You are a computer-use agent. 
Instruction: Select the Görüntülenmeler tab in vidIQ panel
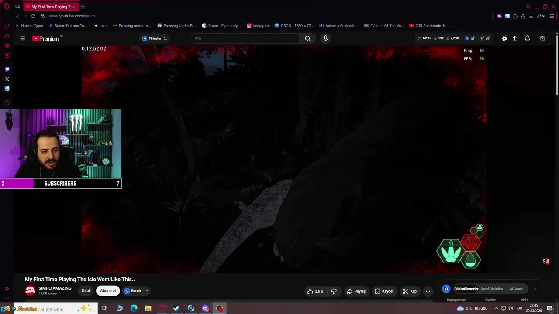click(466, 289)
